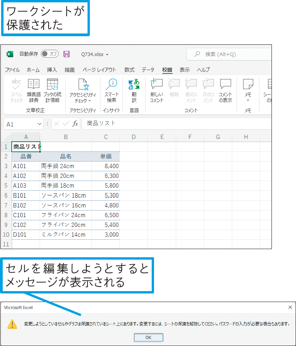Open スマート検索 smart lookup
296x346 pixels.
112,90
